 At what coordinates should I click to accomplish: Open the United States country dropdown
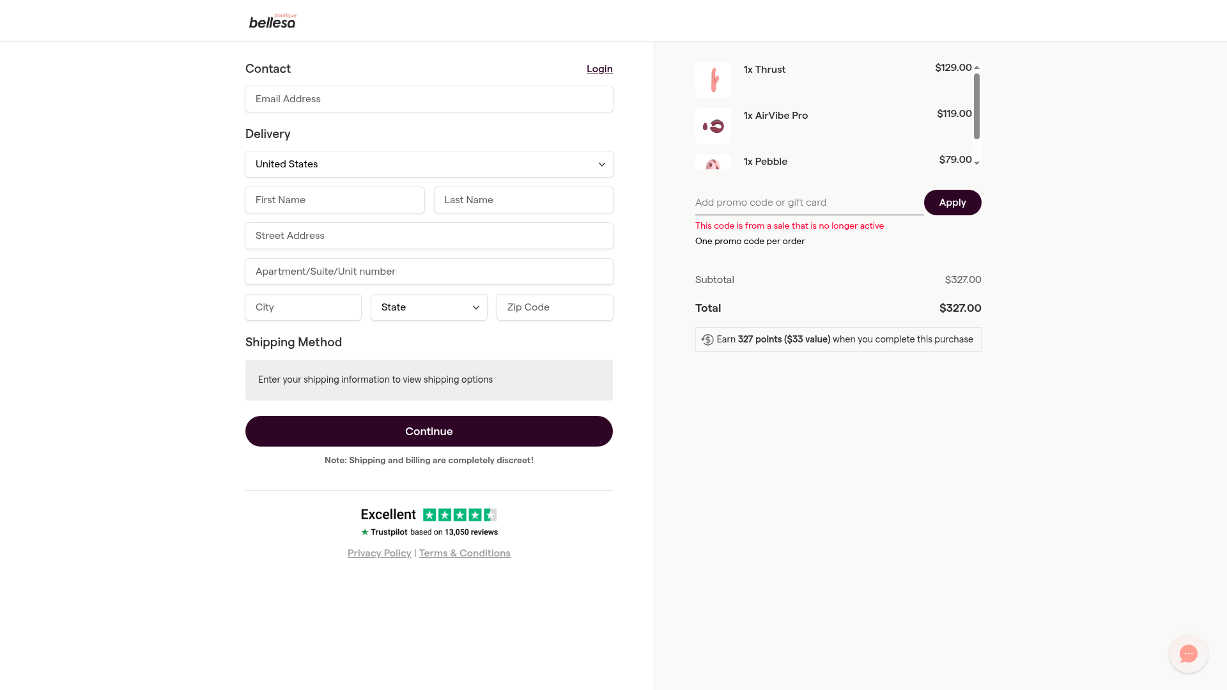(x=429, y=164)
